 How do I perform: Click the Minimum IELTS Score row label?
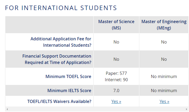click(x=69, y=91)
